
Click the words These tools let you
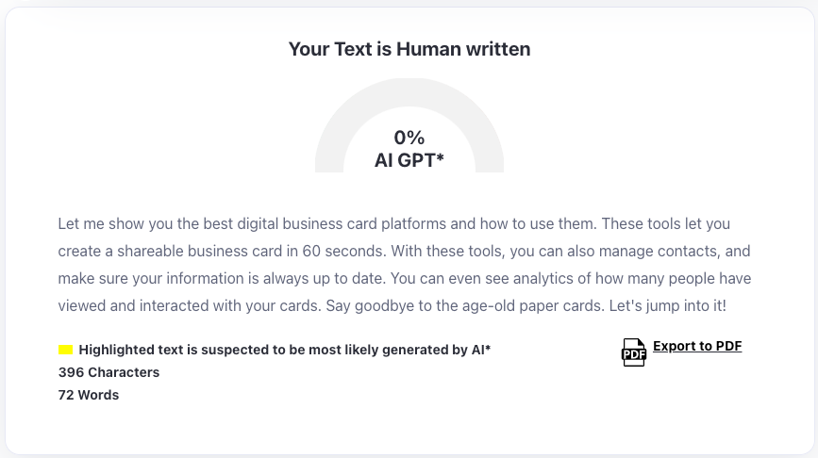[x=666, y=224]
